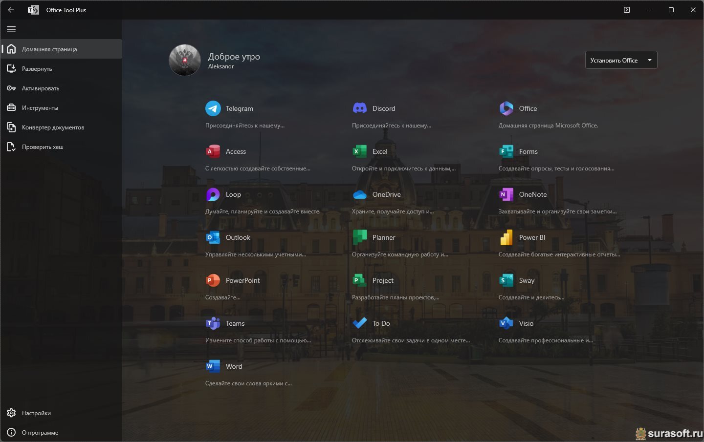Click text 'Разработайте планы проектов,...'
The width and height of the screenshot is (704, 442).
tap(396, 297)
